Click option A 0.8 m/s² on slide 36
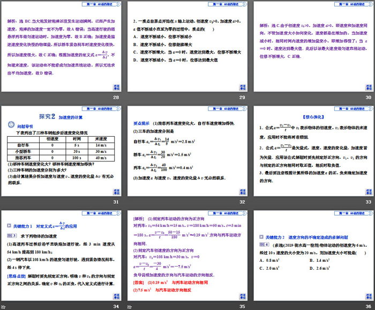 [x=269, y=260]
